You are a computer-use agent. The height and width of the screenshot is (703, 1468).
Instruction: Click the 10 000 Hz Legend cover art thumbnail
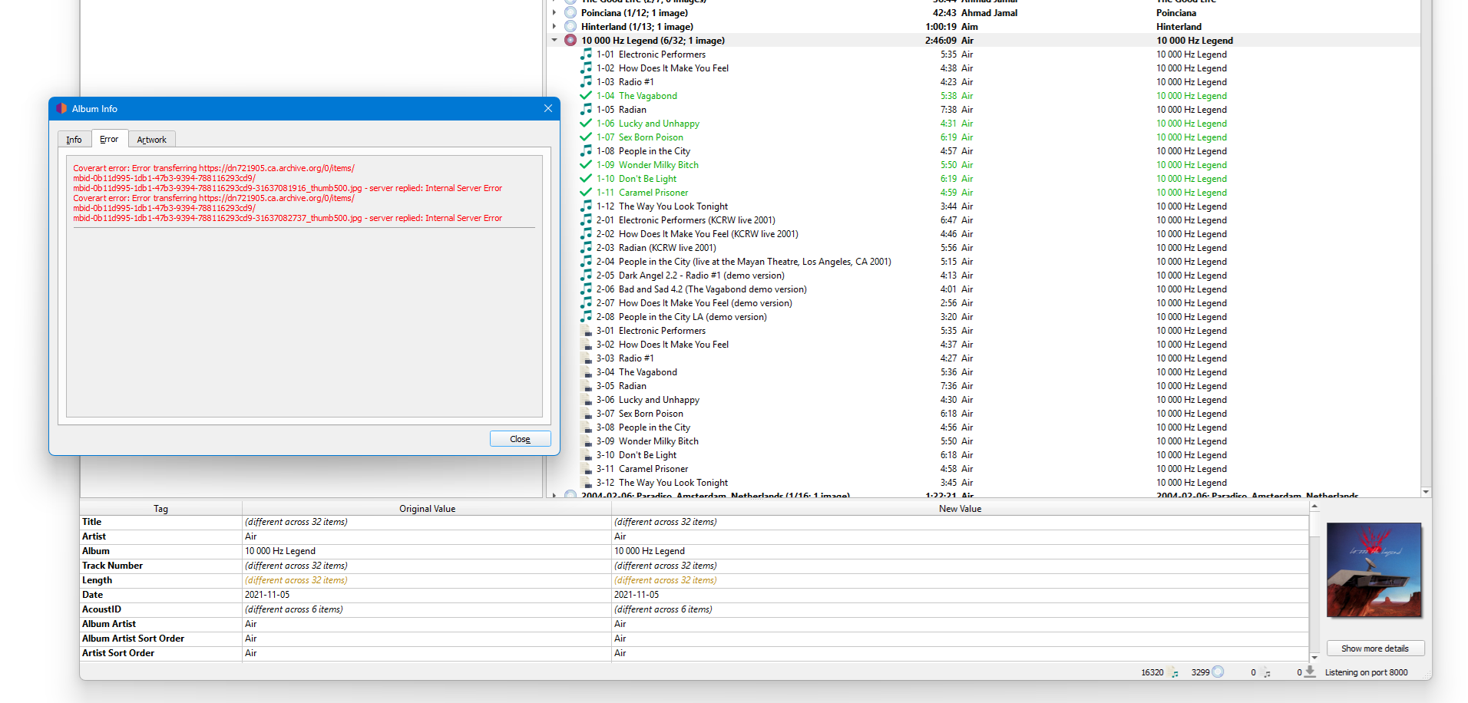tap(1374, 569)
